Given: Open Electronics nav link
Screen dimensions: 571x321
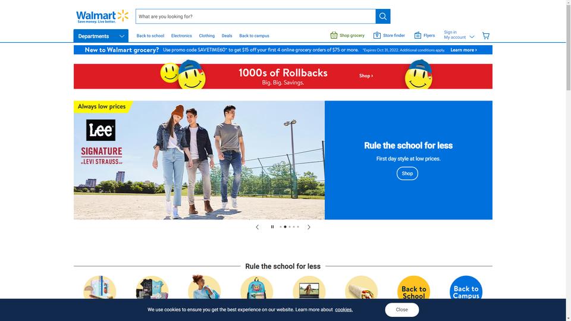Looking at the screenshot, I should point(181,36).
